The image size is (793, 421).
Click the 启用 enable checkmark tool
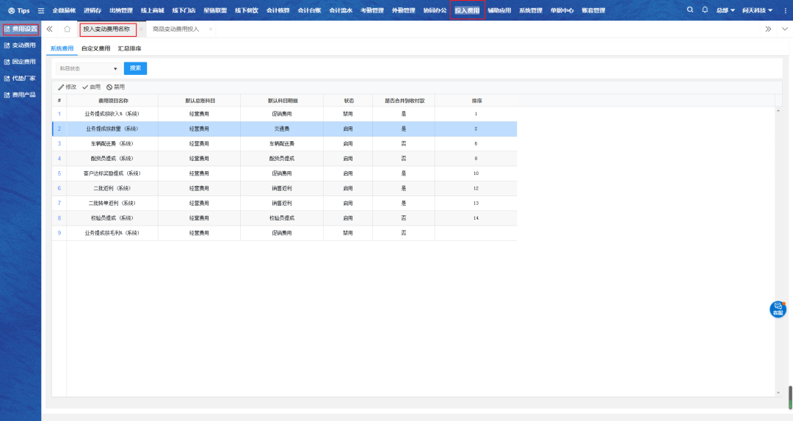tap(91, 87)
